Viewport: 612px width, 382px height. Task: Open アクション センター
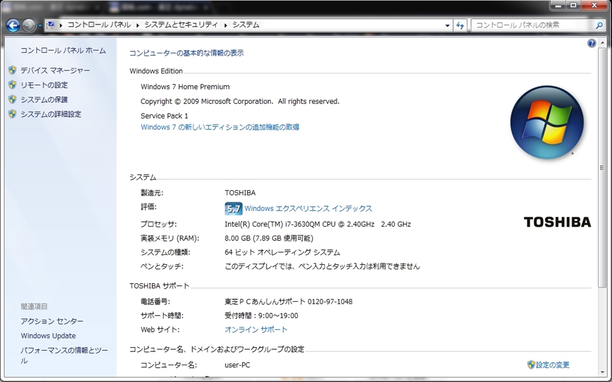click(52, 321)
